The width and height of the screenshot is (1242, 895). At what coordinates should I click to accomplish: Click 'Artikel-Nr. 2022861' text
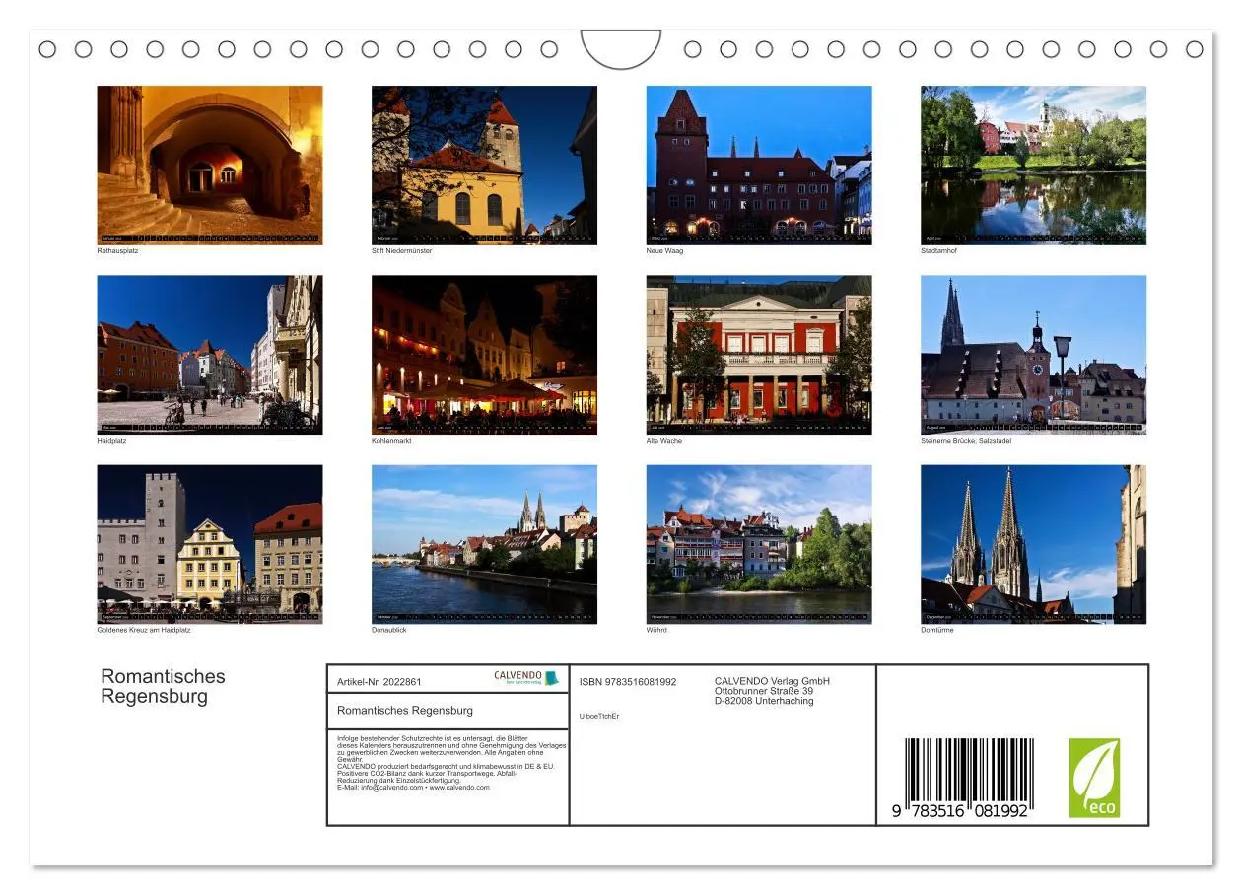pyautogui.click(x=379, y=682)
